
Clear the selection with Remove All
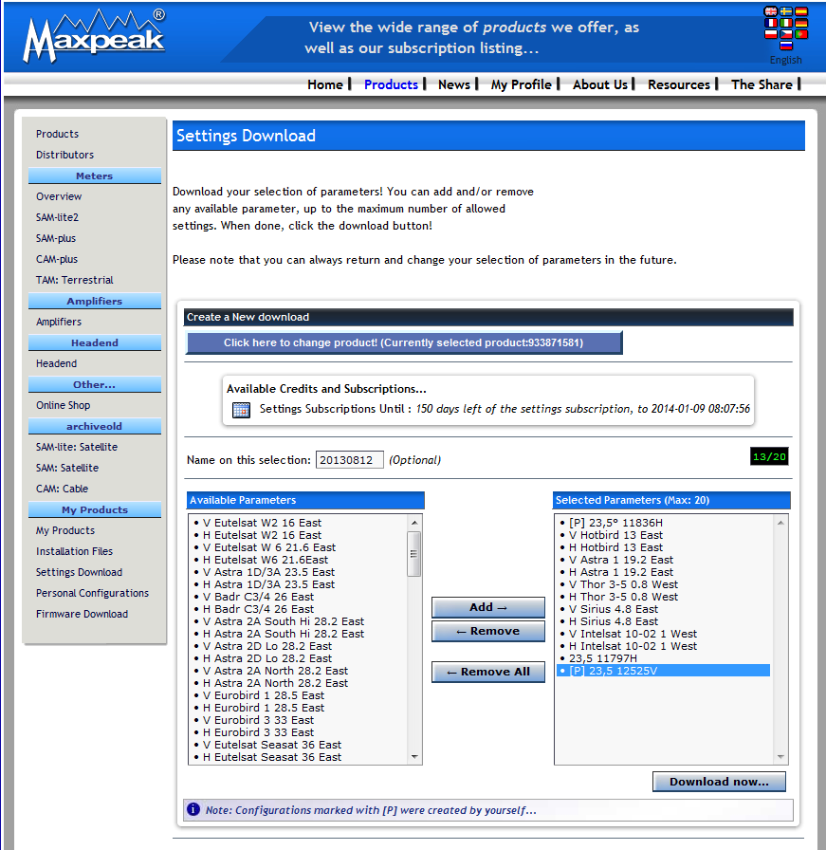coord(487,672)
